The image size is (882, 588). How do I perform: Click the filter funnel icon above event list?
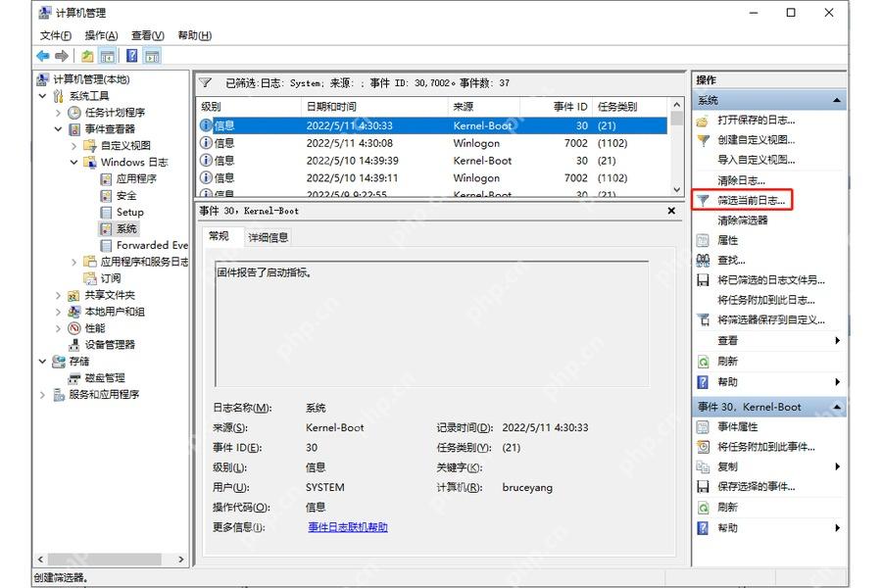tap(206, 83)
